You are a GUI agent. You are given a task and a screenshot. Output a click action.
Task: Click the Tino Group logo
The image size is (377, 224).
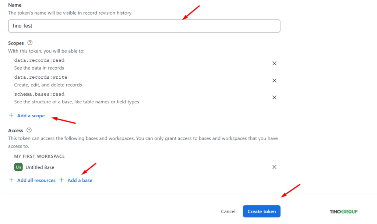[x=343, y=211]
